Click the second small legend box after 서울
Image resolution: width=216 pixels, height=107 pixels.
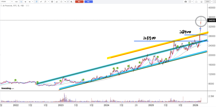tap(28, 6)
